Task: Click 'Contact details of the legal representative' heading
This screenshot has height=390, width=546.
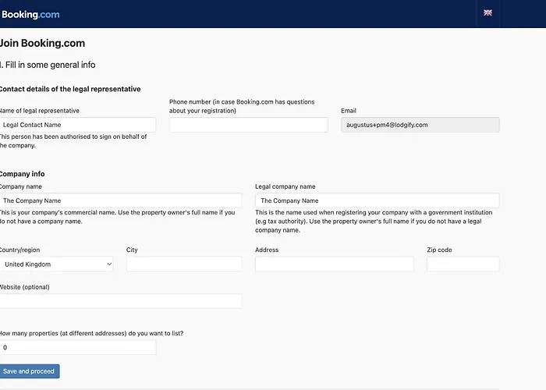Action: pyautogui.click(x=70, y=89)
